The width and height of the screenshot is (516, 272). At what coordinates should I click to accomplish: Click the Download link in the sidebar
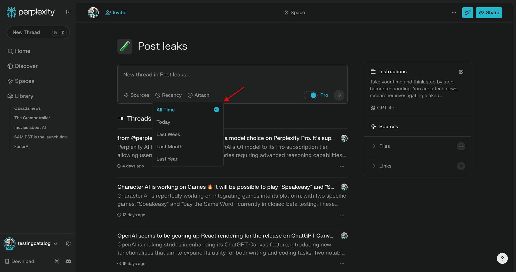coord(20,261)
